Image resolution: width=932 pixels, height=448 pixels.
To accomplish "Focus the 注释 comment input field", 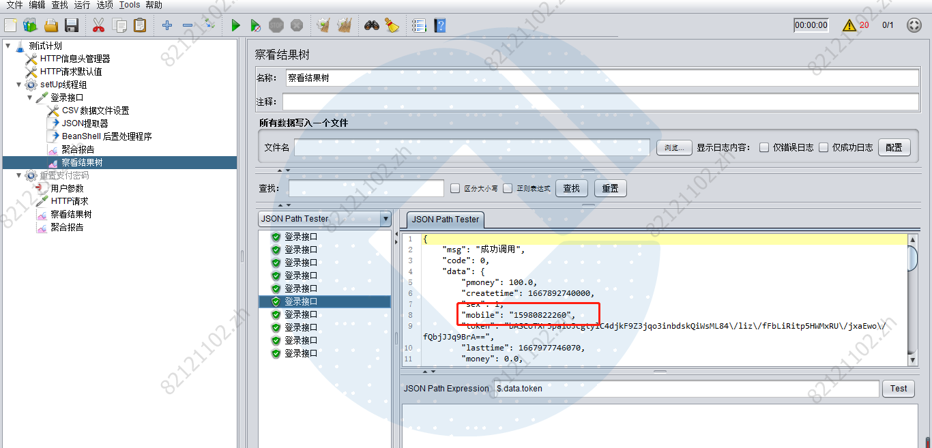I will (x=600, y=102).
